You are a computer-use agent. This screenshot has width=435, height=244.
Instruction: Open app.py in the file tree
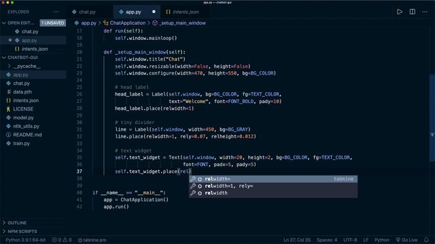tap(20, 75)
